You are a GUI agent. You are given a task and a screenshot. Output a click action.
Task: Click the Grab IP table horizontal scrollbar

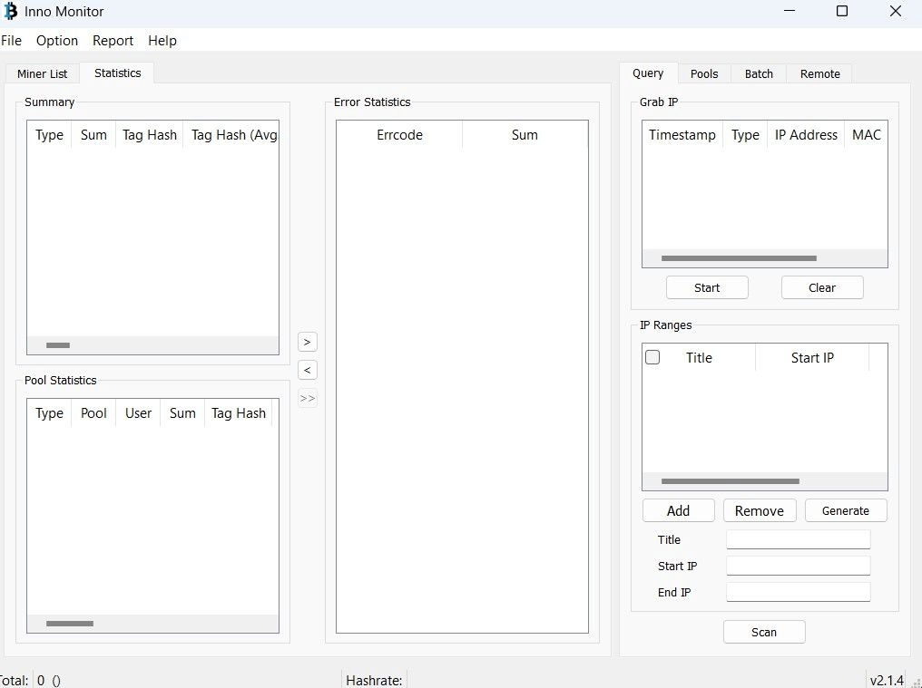(x=739, y=258)
